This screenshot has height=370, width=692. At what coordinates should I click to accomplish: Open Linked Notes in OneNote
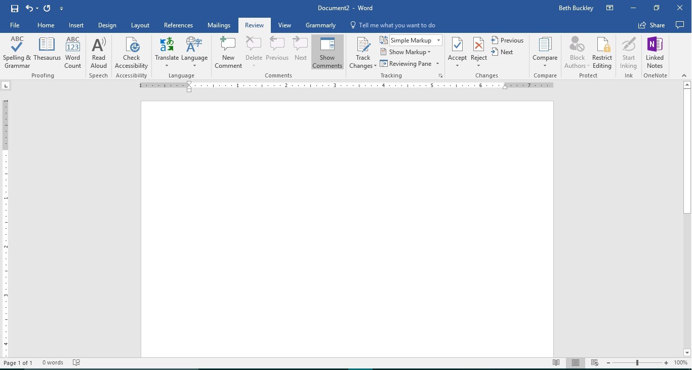(655, 53)
